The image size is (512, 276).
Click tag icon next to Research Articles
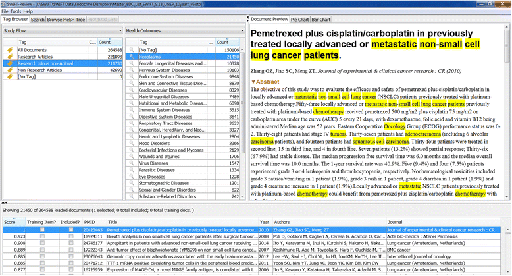9,57
